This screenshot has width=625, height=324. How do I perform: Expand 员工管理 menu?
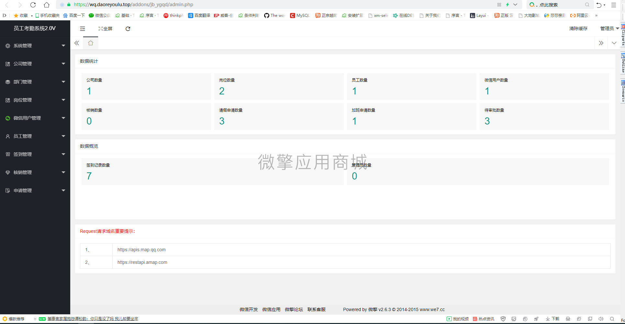coord(35,136)
